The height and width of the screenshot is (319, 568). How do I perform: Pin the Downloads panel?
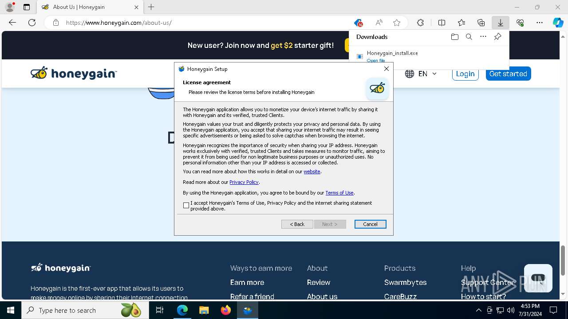click(498, 37)
